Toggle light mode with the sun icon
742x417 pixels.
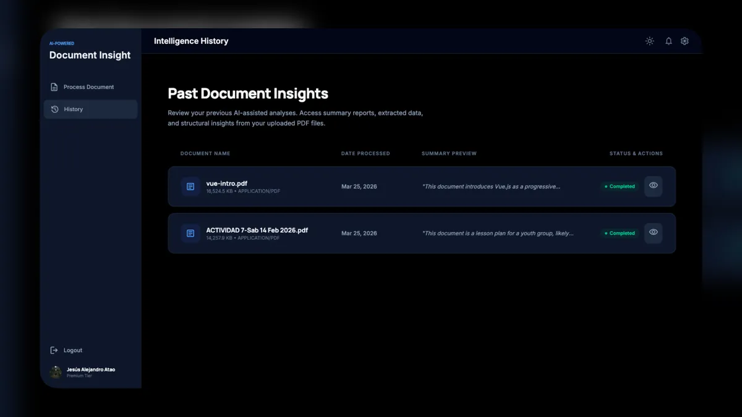[649, 41]
